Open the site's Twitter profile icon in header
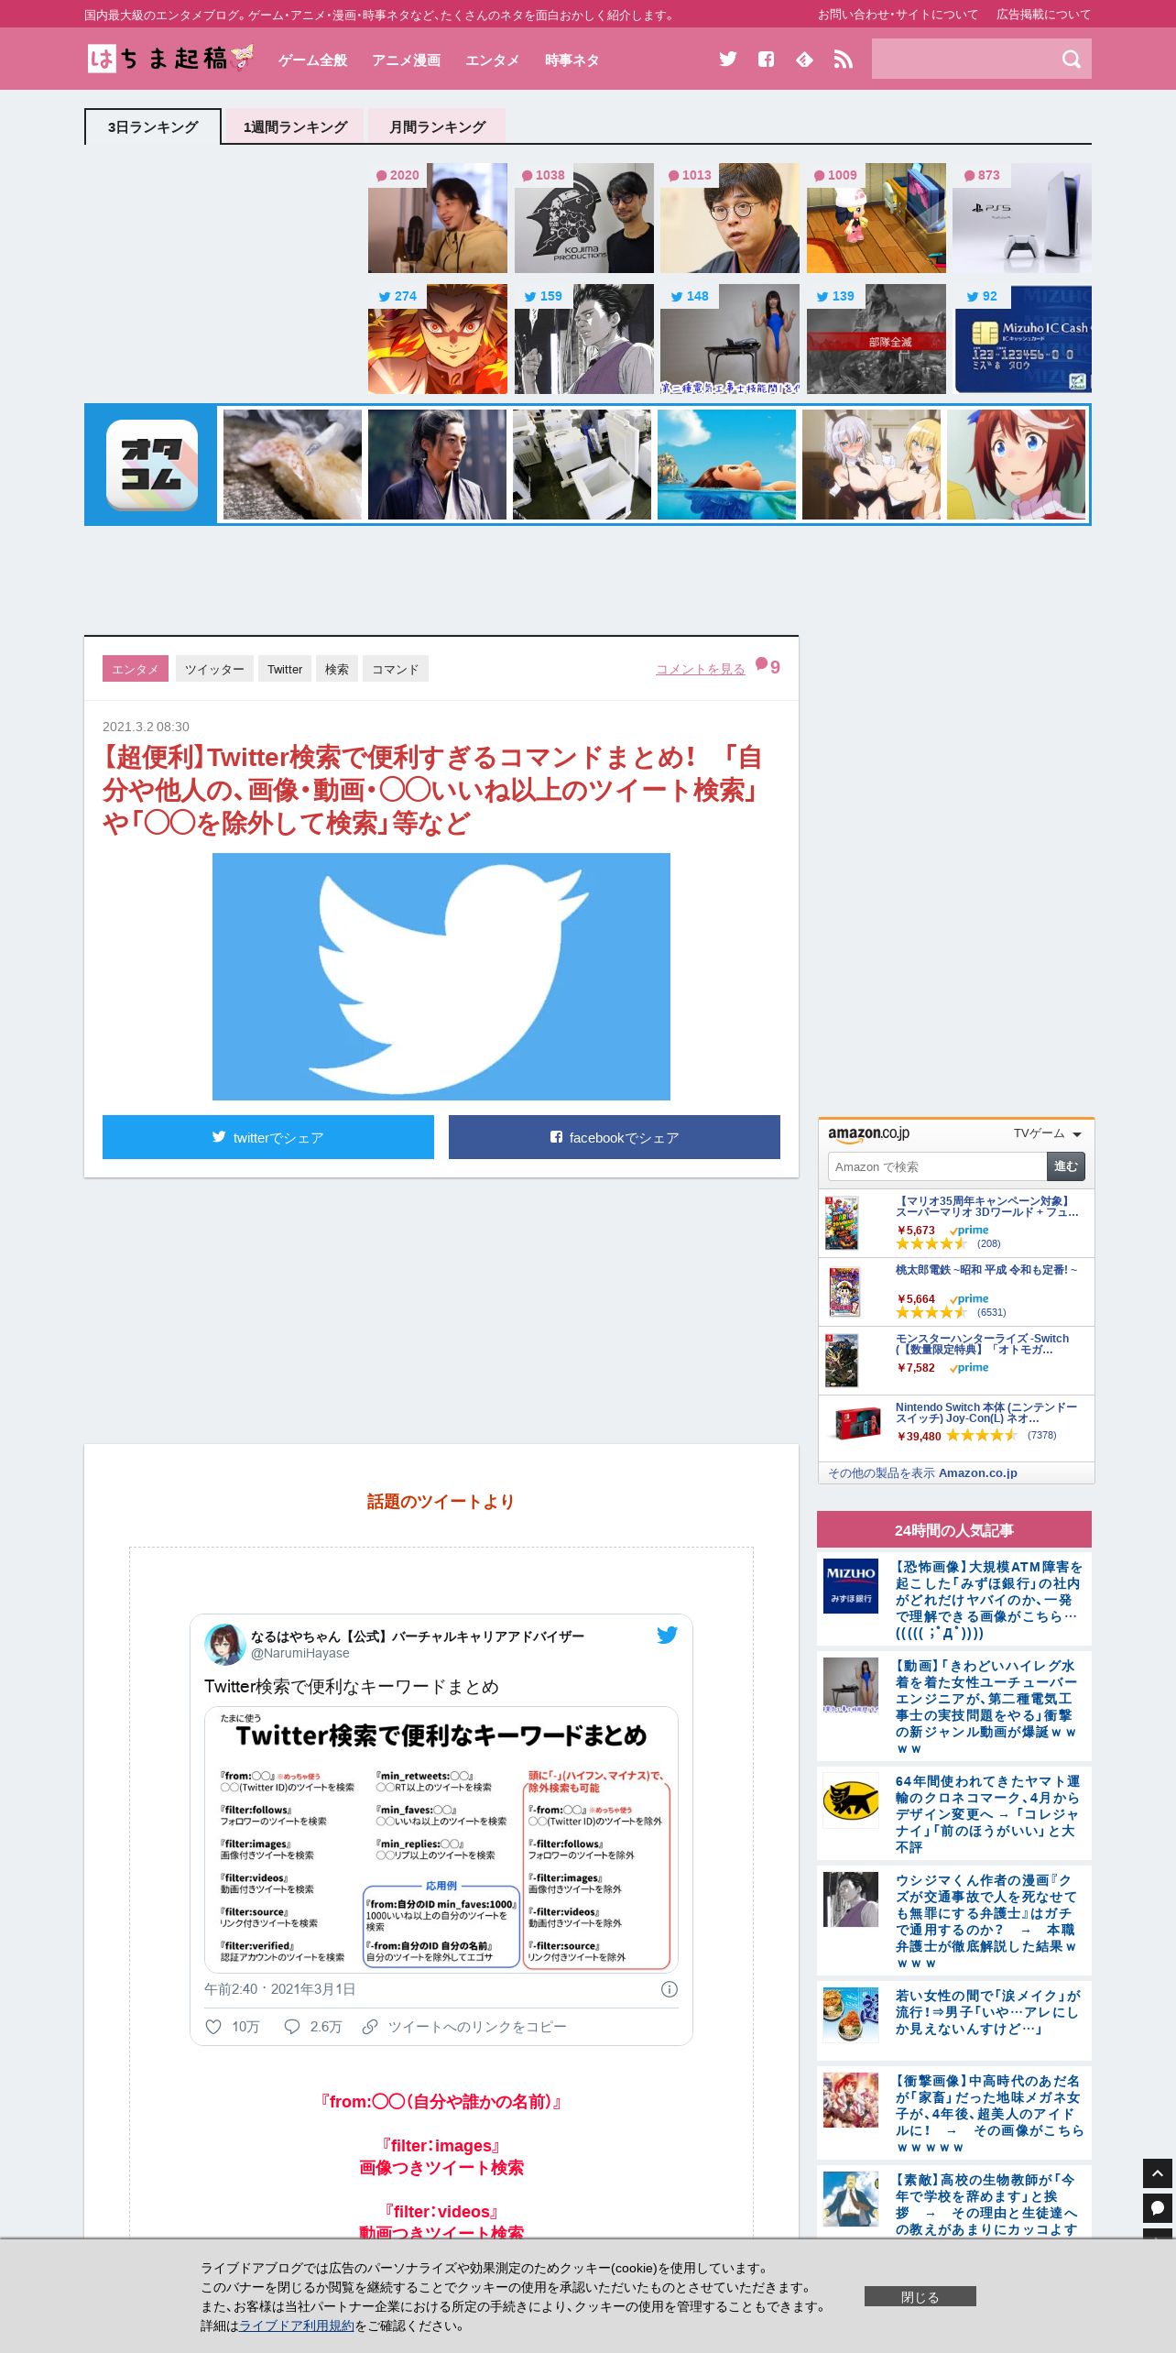 pos(728,60)
